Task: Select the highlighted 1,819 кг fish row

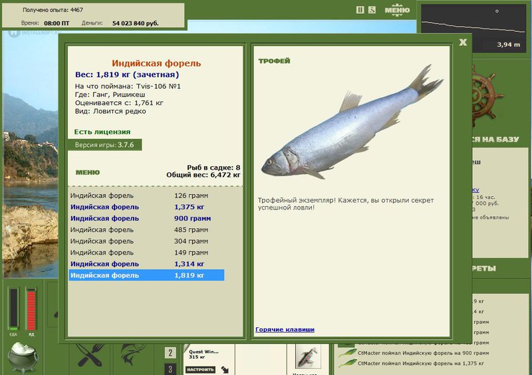Action: point(146,275)
